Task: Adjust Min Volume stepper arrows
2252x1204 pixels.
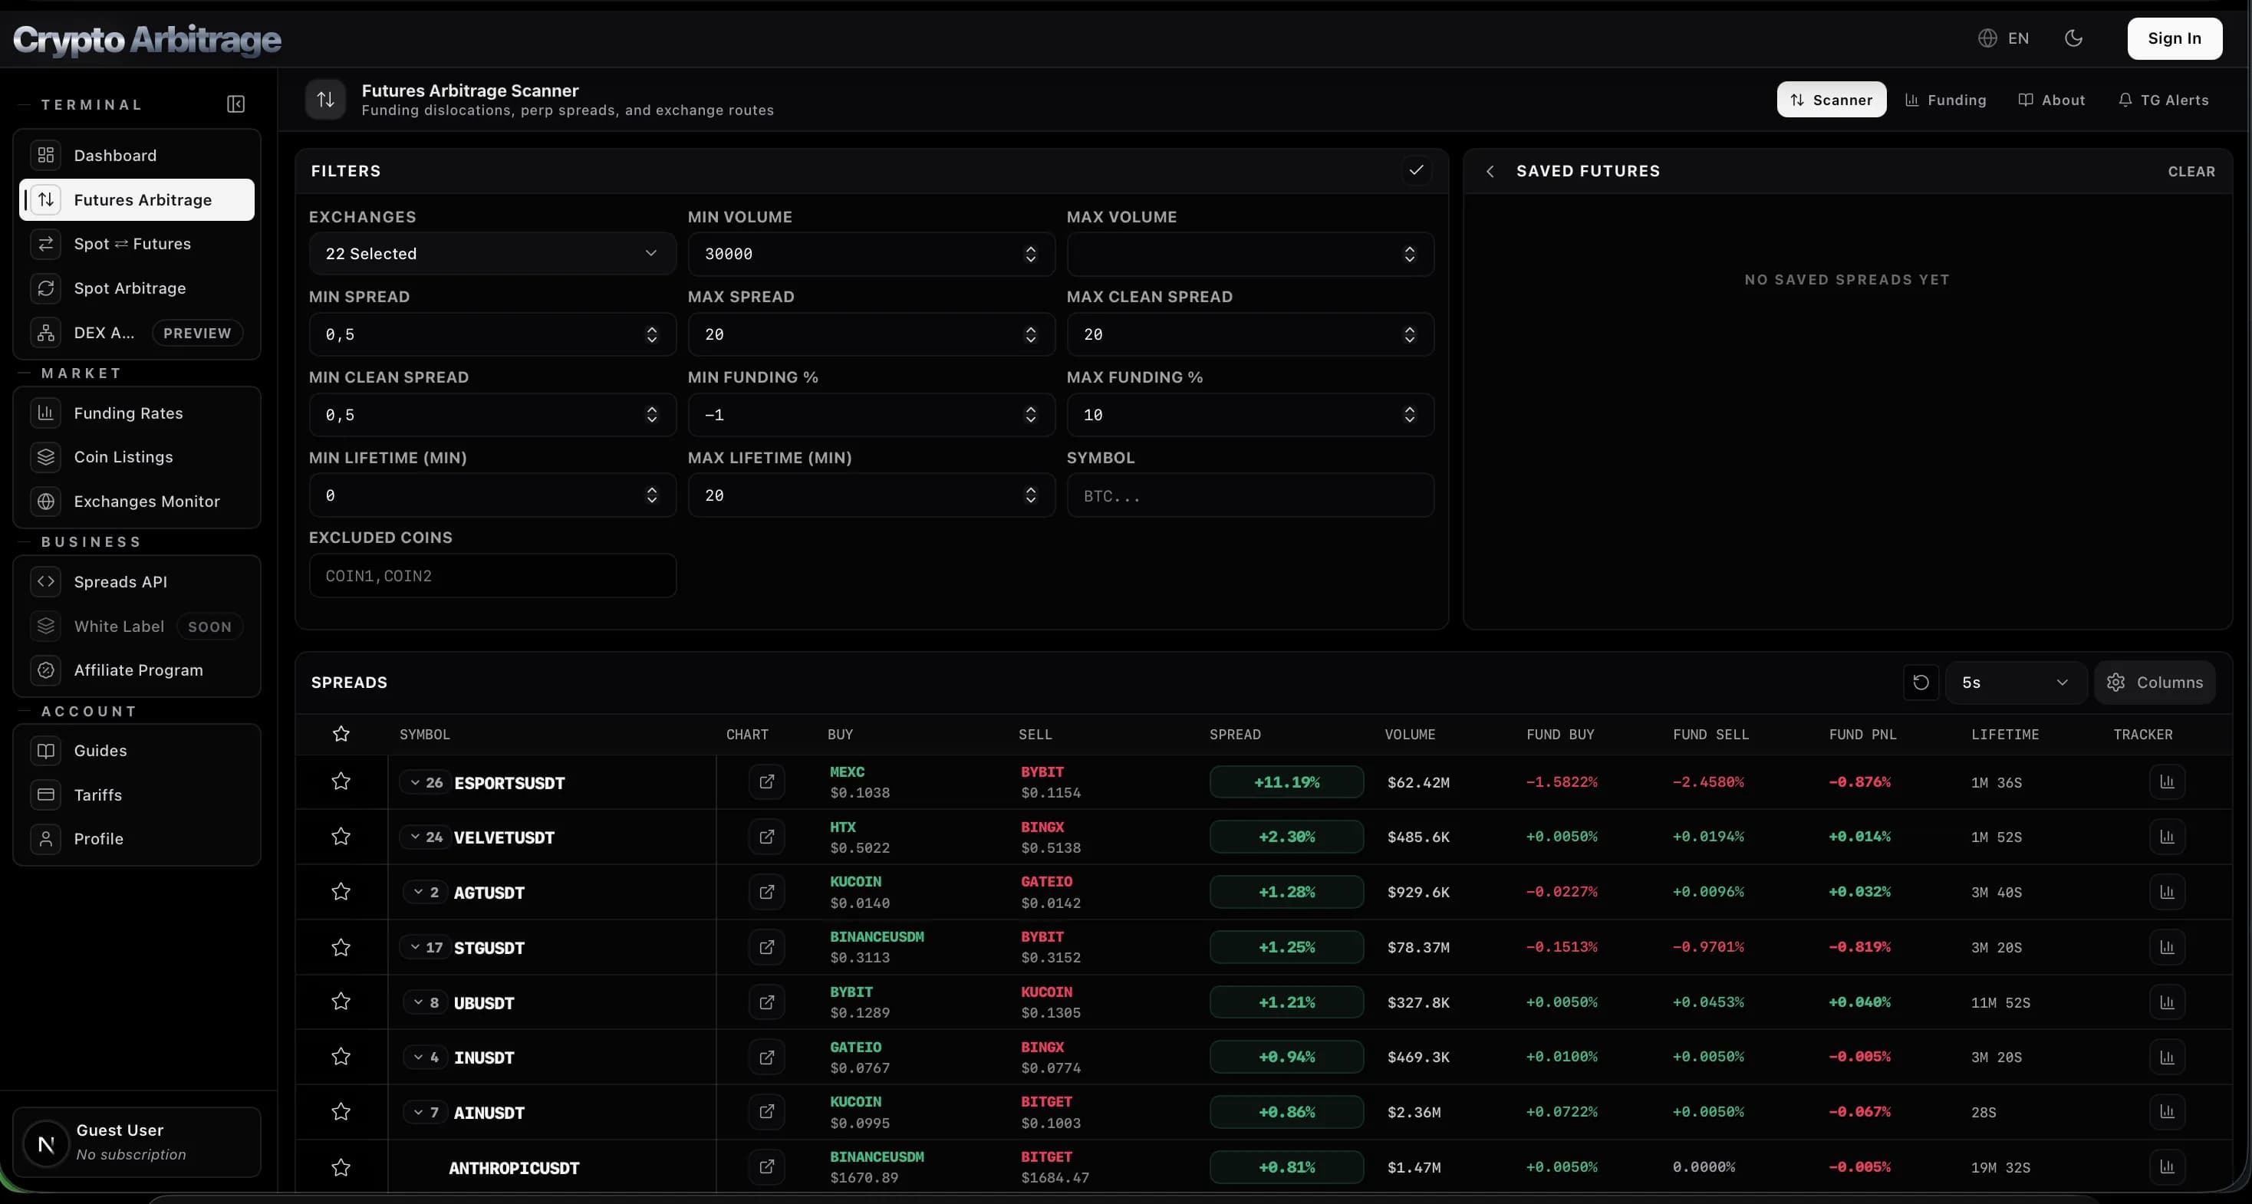Action: click(x=1031, y=254)
